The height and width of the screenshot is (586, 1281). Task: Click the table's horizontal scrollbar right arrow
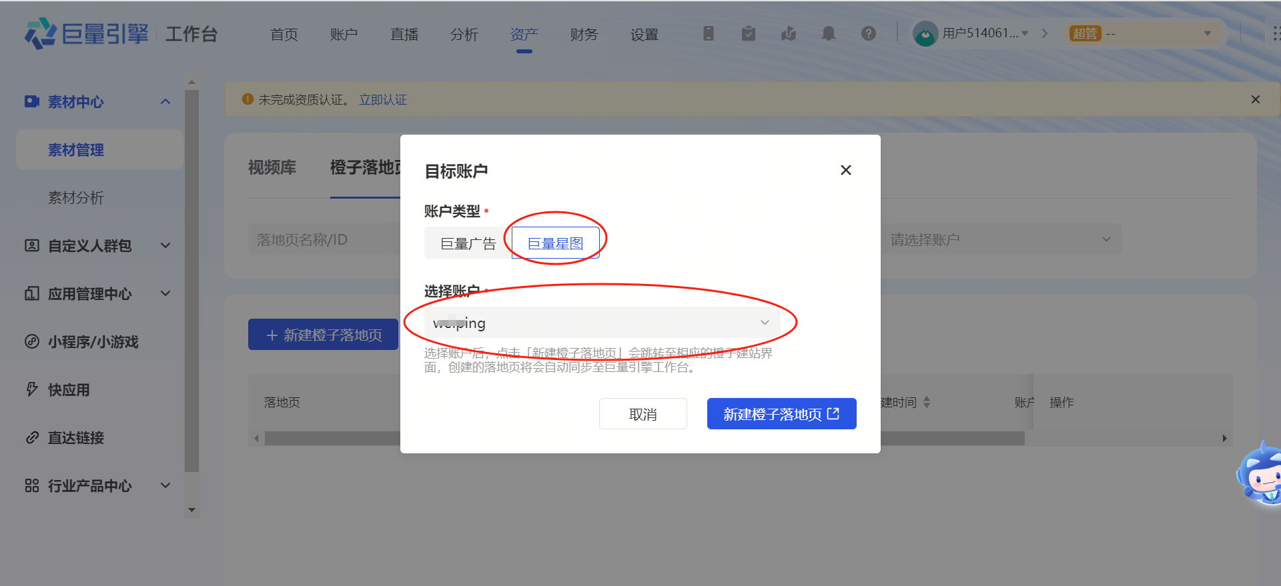click(1224, 438)
